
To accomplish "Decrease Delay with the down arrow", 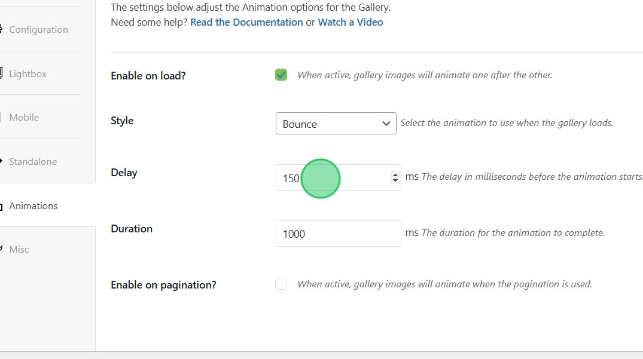I will click(x=395, y=180).
